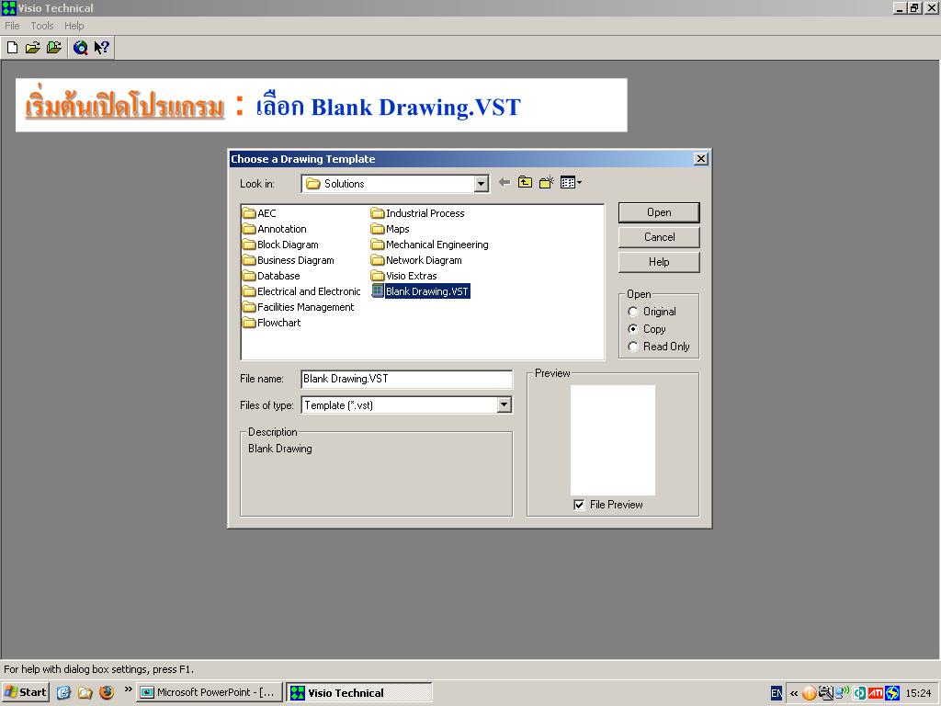The image size is (941, 706).
Task: Click the Visio Technical taskbar button
Action: (359, 692)
